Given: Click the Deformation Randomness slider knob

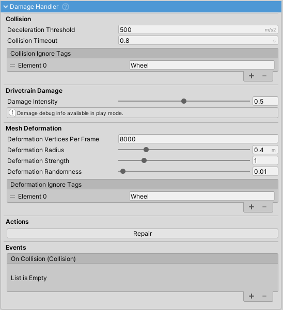Looking at the screenshot, I should coord(123,171).
